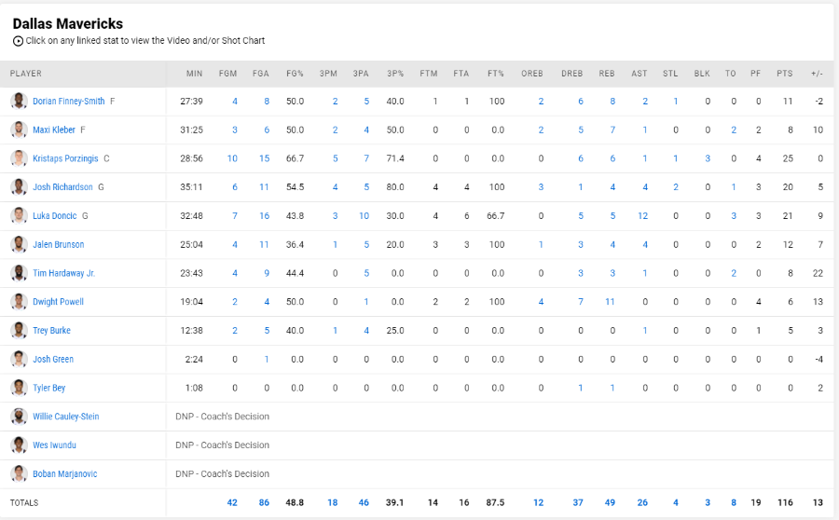This screenshot has width=839, height=520.
Task: View Porzingis field goal attempts 15
Action: (x=265, y=158)
